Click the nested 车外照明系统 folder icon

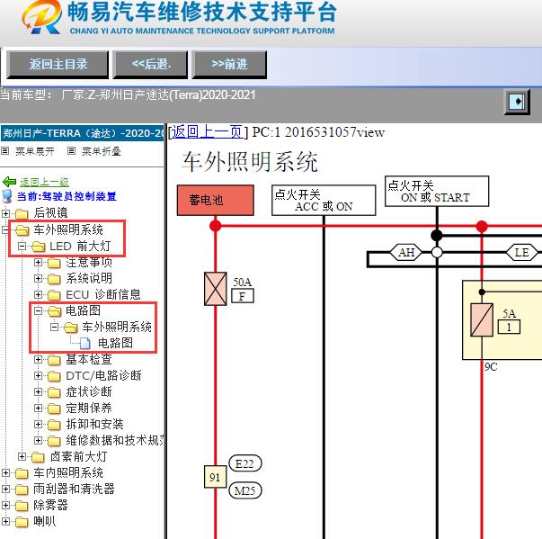pyautogui.click(x=70, y=328)
